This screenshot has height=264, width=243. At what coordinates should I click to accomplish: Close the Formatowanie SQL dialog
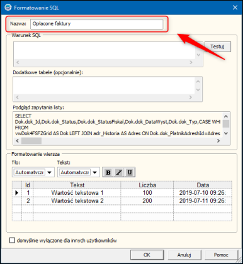pos(235,8)
